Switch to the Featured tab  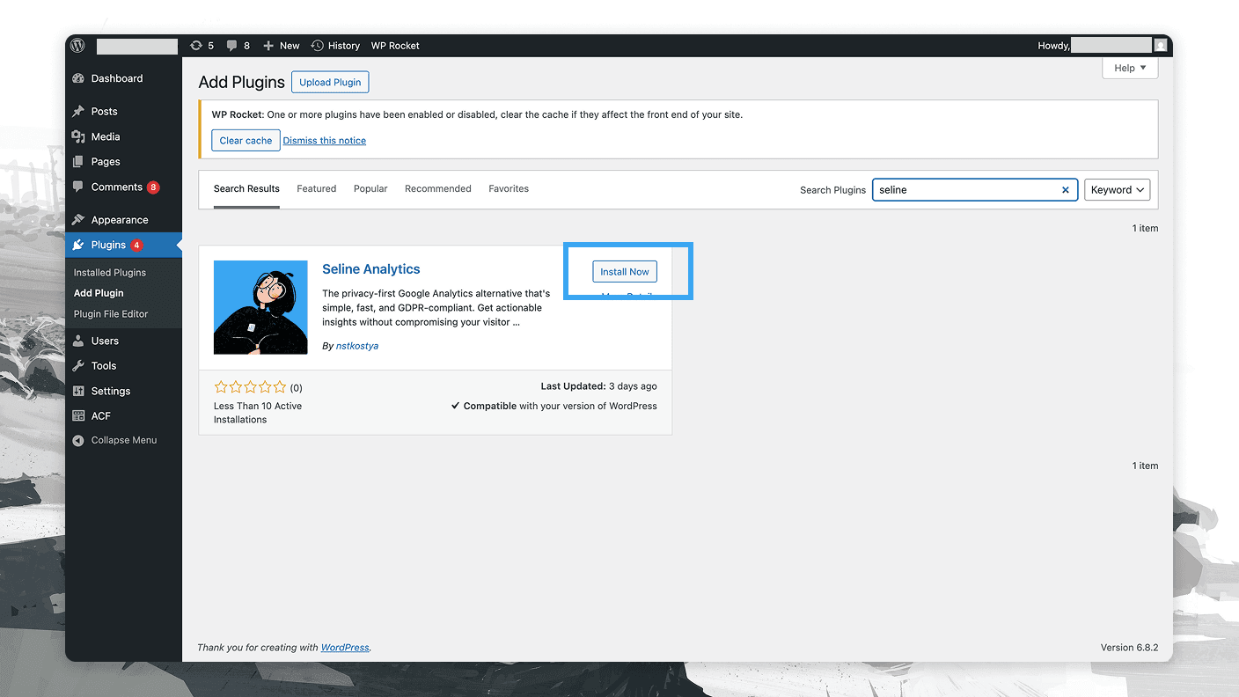click(317, 188)
